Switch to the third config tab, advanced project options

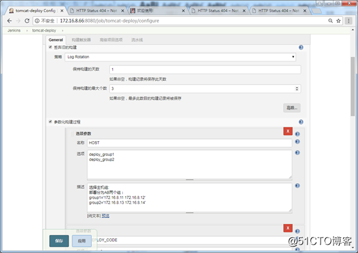point(111,39)
